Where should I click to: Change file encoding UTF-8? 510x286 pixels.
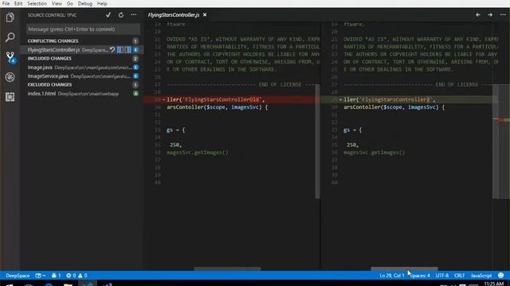pyautogui.click(x=442, y=276)
